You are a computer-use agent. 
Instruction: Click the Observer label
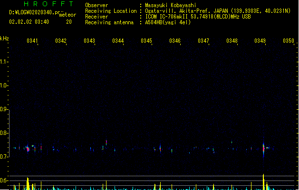[96, 5]
